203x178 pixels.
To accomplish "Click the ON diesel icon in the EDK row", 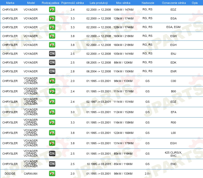I will click(x=52, y=63).
